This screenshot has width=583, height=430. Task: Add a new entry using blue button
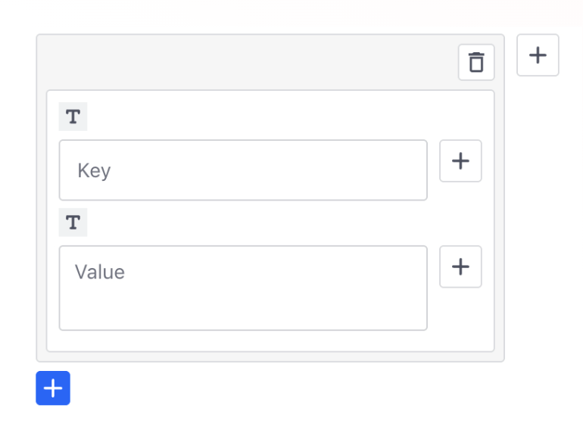pos(53,388)
